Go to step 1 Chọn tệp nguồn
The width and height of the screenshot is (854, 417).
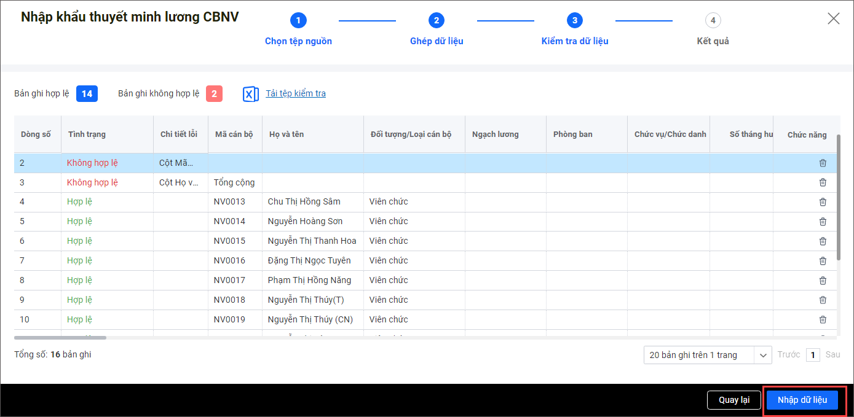[x=298, y=21]
